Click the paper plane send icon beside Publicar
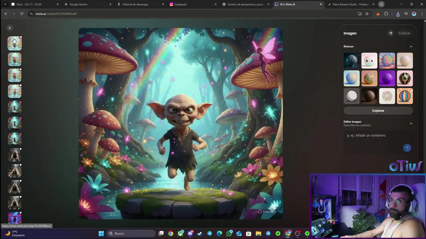Screen dimensions: 426x239 pyautogui.click(x=391, y=33)
